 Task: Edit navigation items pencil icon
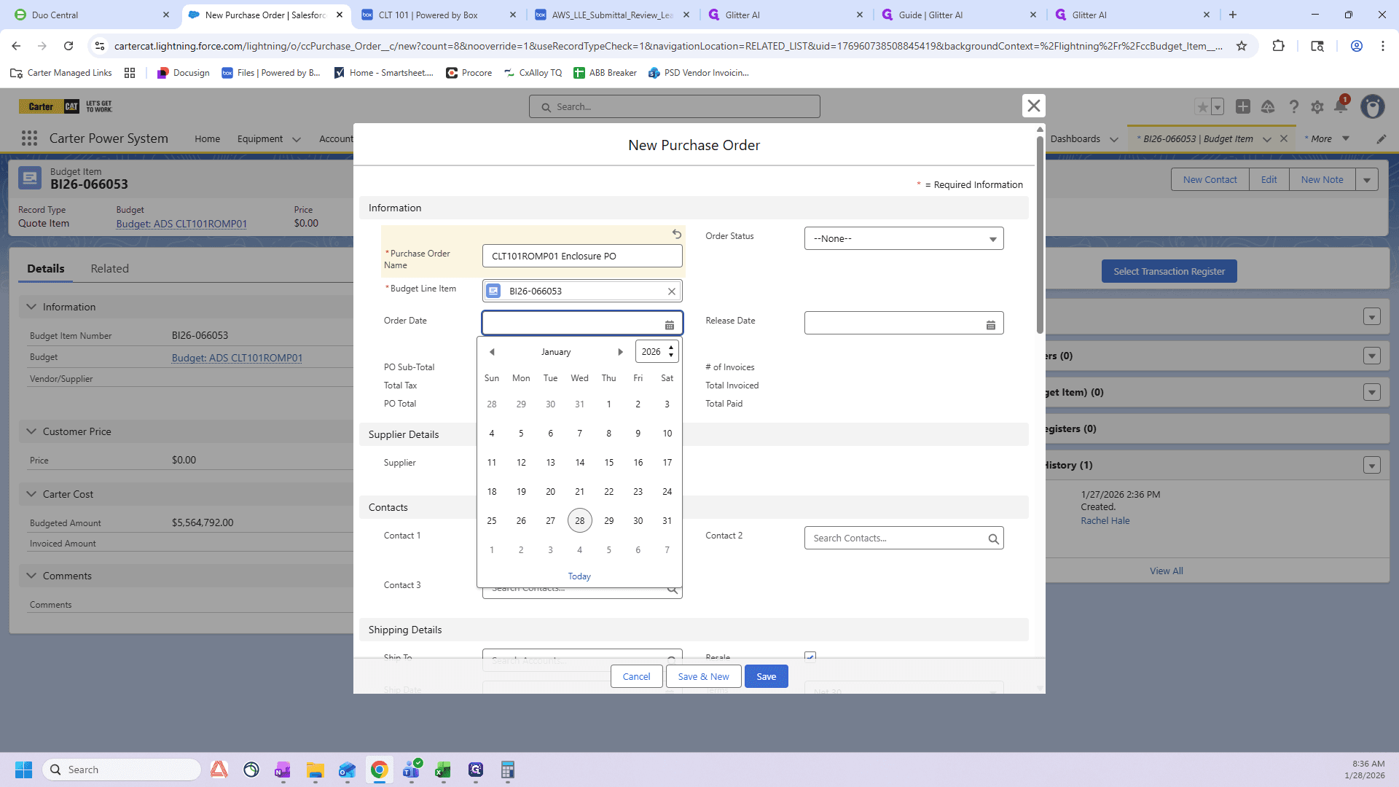pyautogui.click(x=1381, y=139)
